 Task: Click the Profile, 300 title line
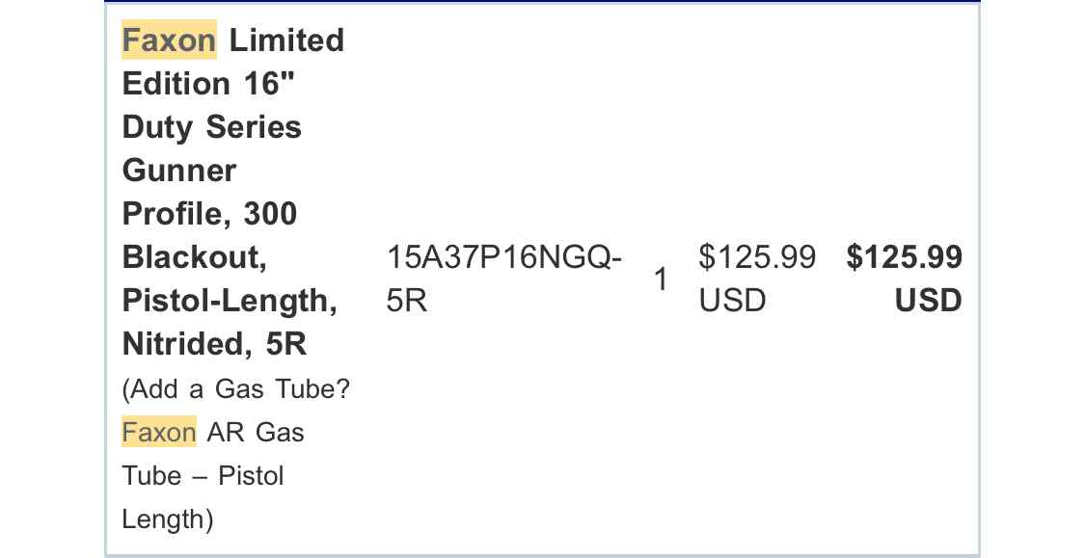pyautogui.click(x=209, y=214)
